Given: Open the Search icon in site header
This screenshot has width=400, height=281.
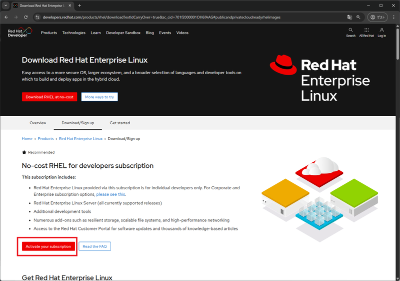Looking at the screenshot, I should [x=351, y=33].
